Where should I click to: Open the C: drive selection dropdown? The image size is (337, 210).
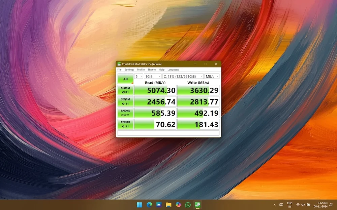pyautogui.click(x=183, y=76)
